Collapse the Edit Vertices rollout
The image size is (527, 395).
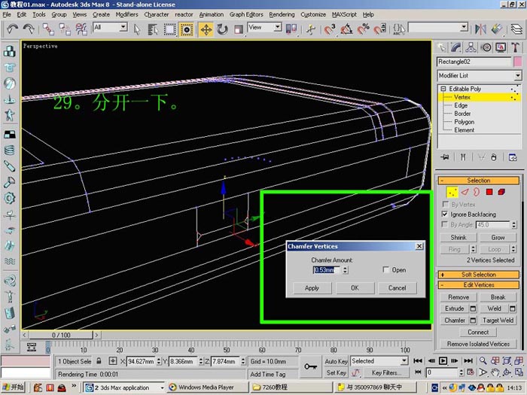coord(479,285)
